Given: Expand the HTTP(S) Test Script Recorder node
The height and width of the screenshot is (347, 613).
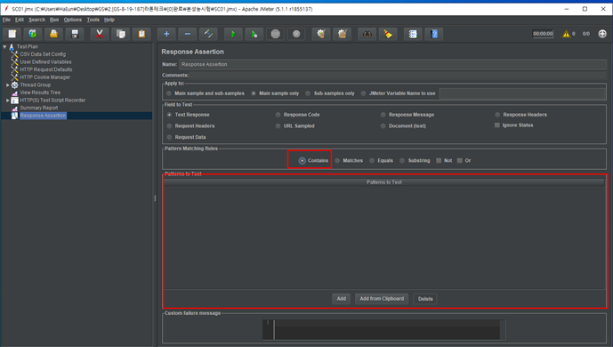Looking at the screenshot, I should (7, 100).
